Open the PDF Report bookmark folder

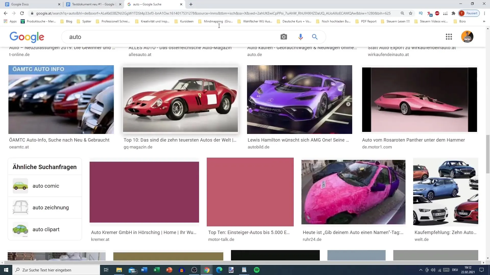[x=366, y=21]
